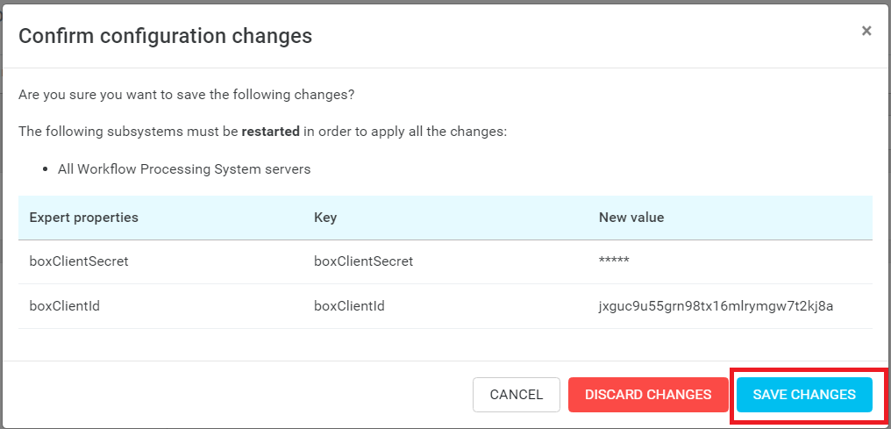Click boxClientId in the Key column

tap(350, 306)
